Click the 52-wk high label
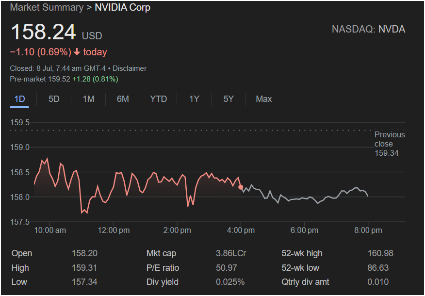The width and height of the screenshot is (425, 296). coord(302,253)
